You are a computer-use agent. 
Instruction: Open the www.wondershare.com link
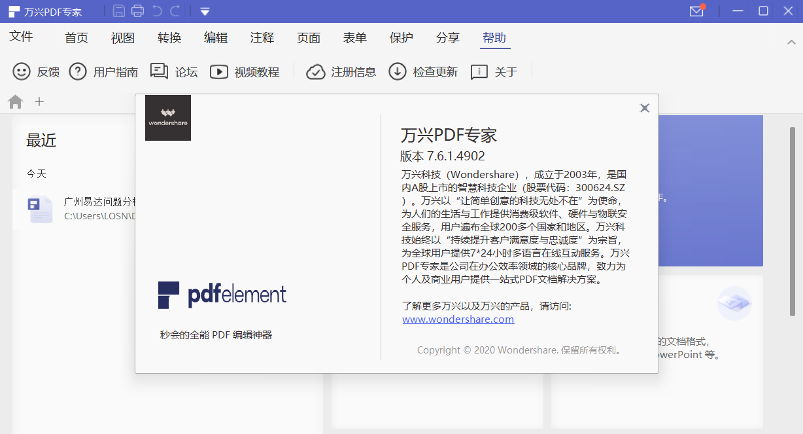pos(458,319)
